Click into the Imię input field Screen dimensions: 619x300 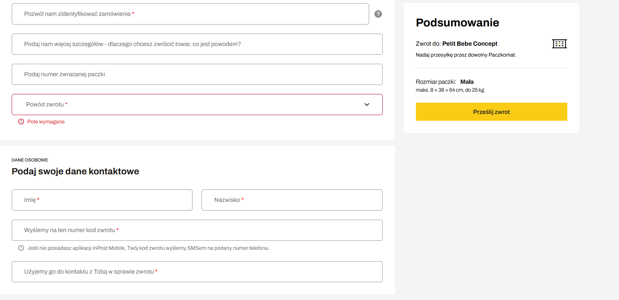[102, 200]
